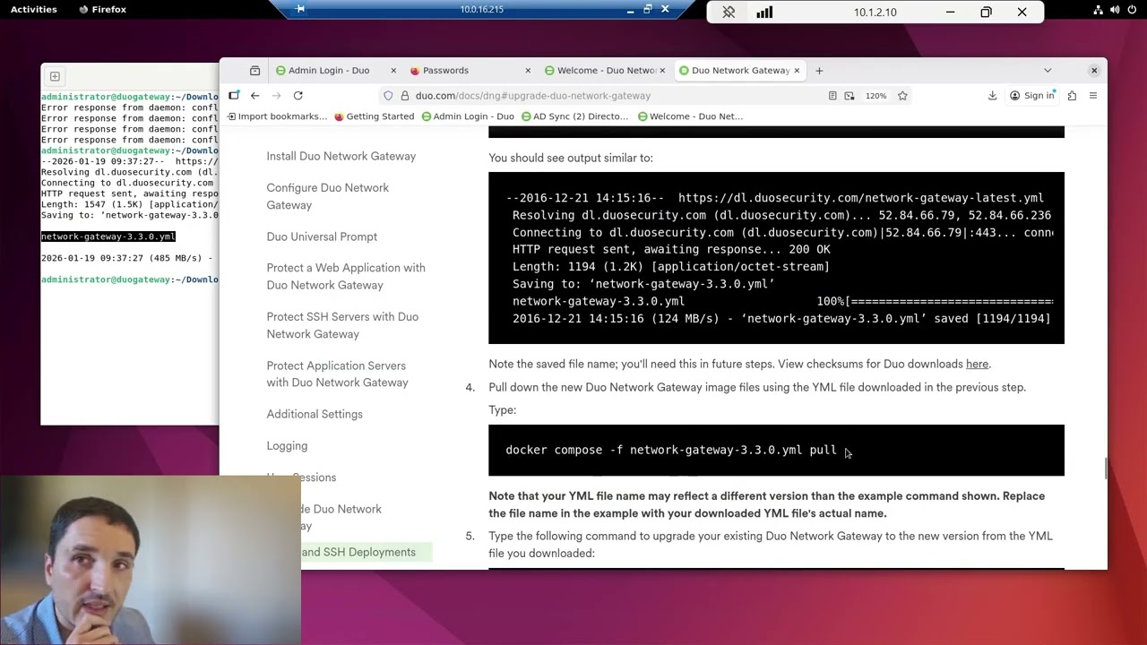
Task: Go back to the previous page
Action: click(255, 96)
